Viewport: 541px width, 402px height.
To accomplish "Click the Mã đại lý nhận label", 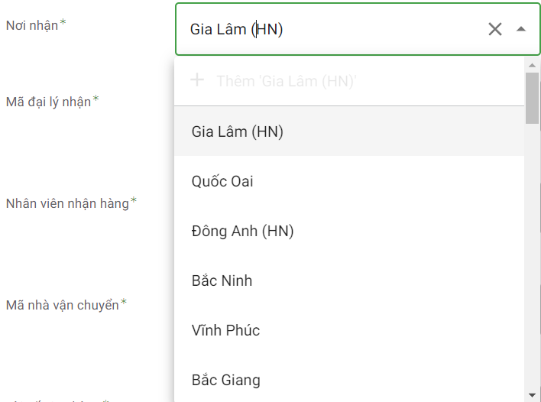I will coord(48,101).
